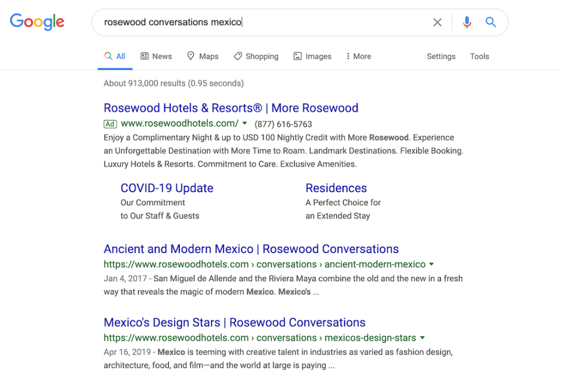
Task: Show the Images results tab
Action: [x=312, y=56]
